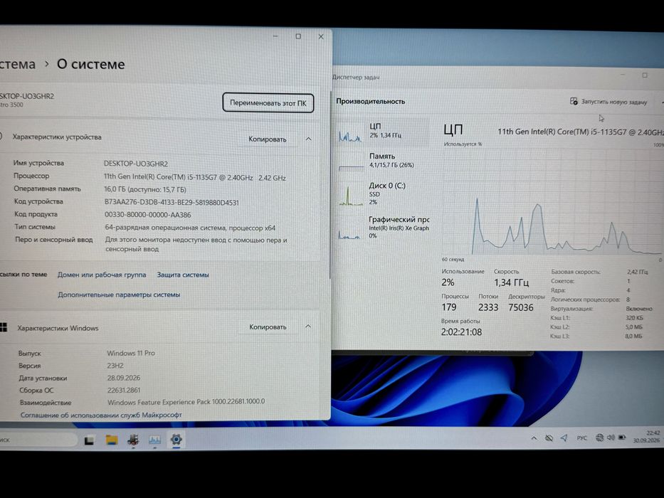Select the Графический процессор performance item
This screenshot has height=498, width=664.
tap(383, 228)
